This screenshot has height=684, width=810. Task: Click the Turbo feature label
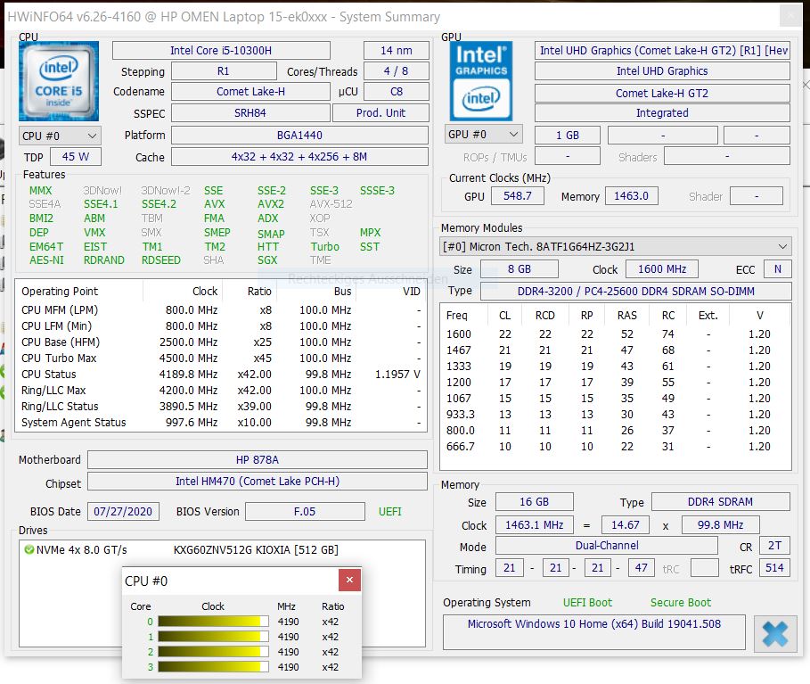coord(324,247)
